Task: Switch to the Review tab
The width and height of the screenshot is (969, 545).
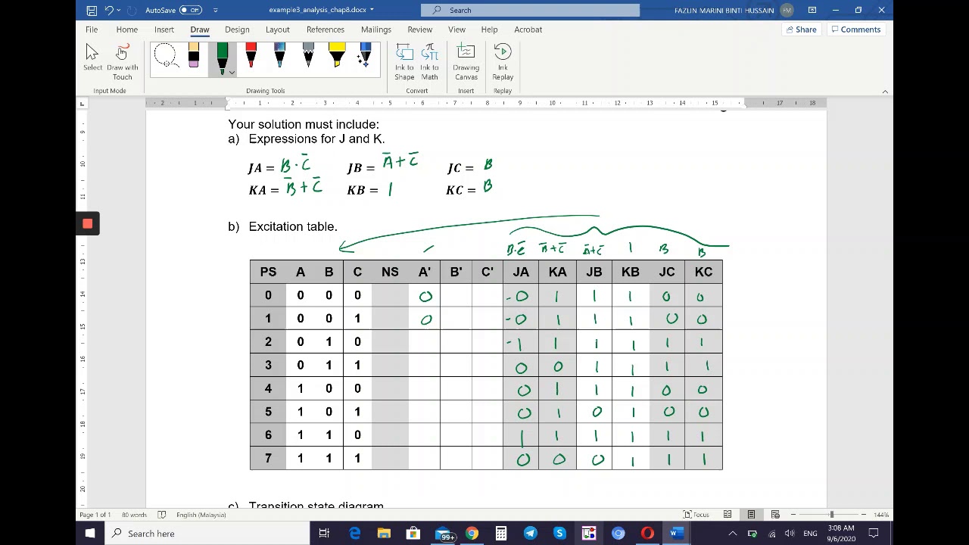Action: click(x=419, y=30)
